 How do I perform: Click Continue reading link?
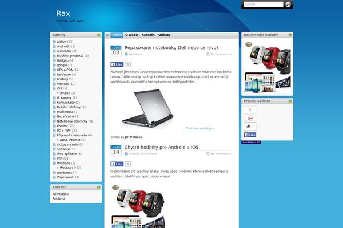point(200,128)
